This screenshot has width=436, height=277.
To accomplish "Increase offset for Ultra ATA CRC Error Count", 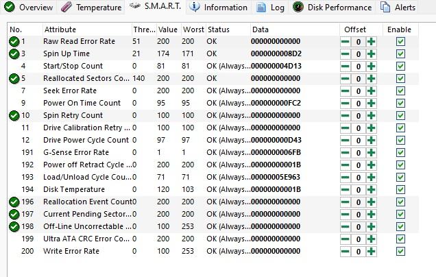I will click(x=371, y=239).
